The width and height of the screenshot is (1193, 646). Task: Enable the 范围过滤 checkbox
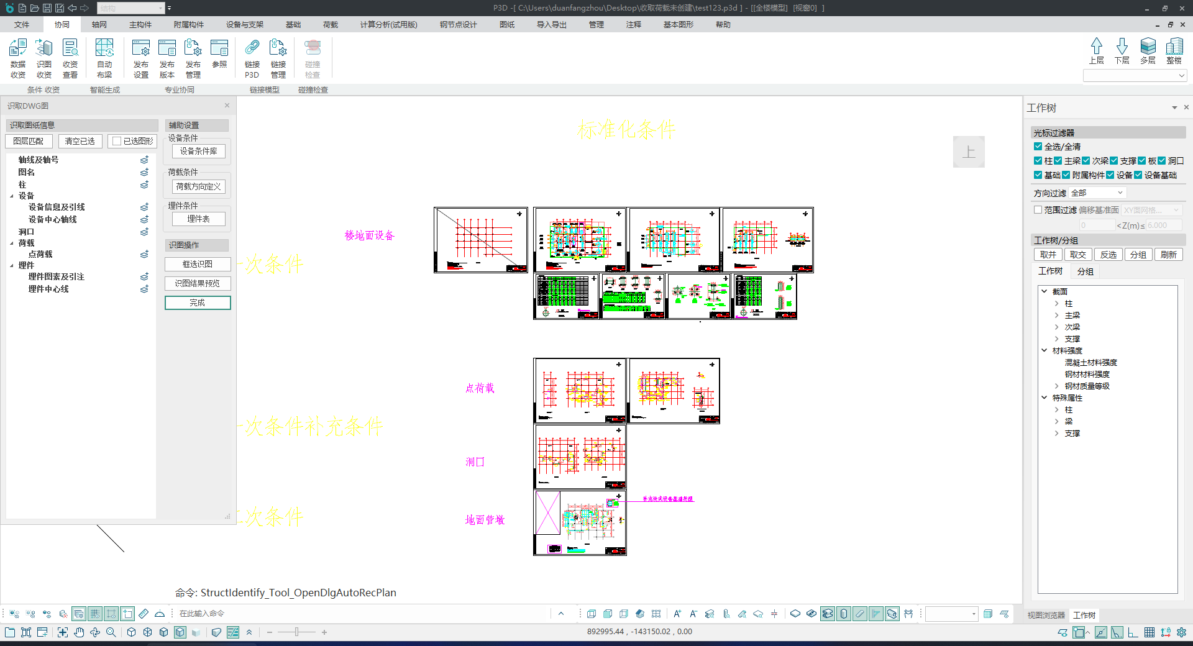tap(1038, 210)
